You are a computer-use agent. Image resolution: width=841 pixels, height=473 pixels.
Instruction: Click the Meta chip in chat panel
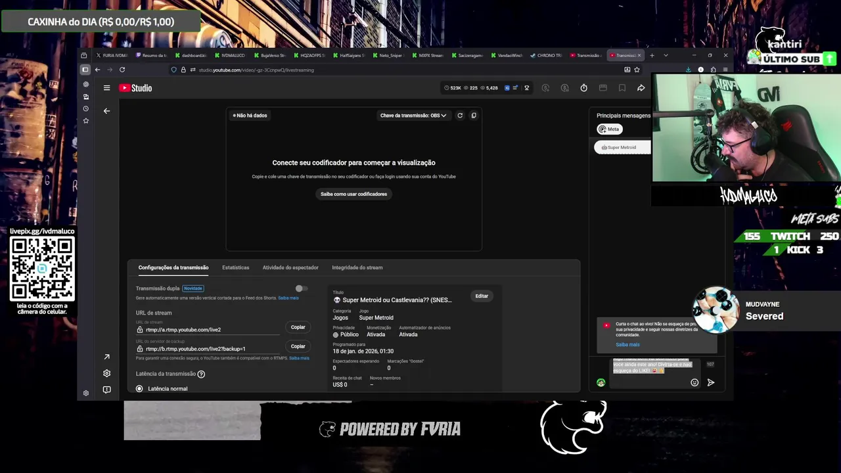610,129
